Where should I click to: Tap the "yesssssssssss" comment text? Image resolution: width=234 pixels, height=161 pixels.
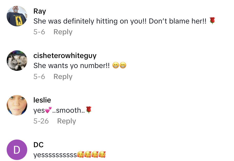(x=55, y=155)
